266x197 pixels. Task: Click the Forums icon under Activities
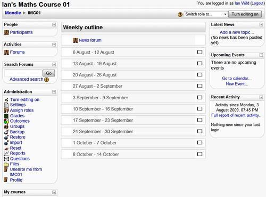[x=6, y=52]
